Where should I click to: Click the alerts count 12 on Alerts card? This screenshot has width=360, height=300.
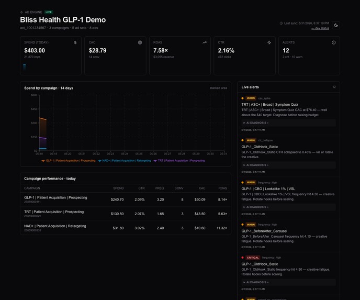pos(286,51)
